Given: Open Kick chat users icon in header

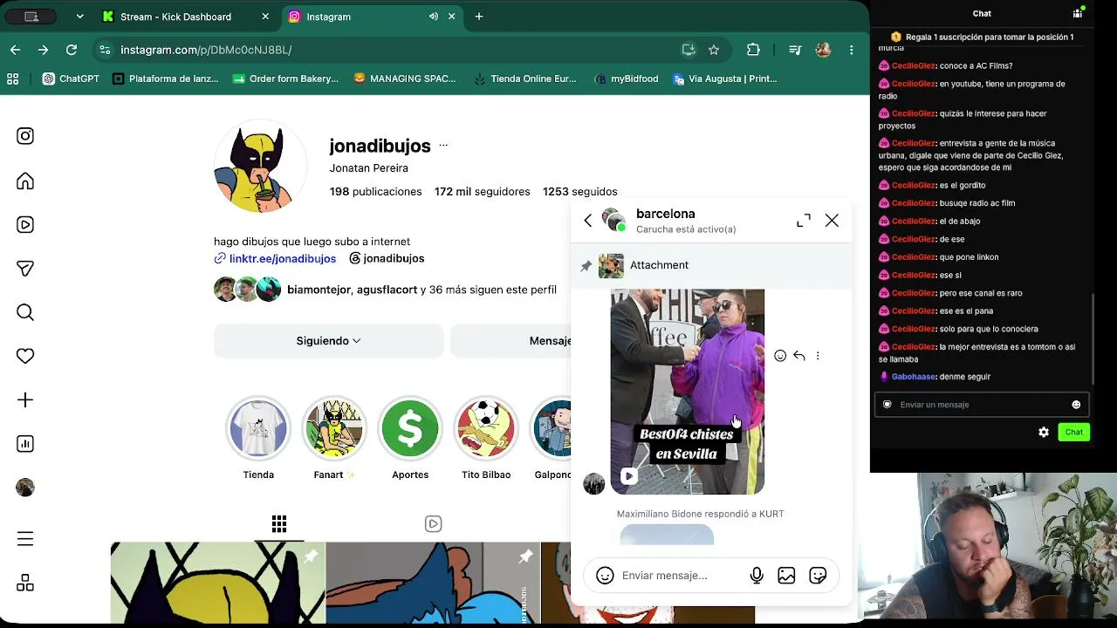Looking at the screenshot, I should click(1078, 13).
